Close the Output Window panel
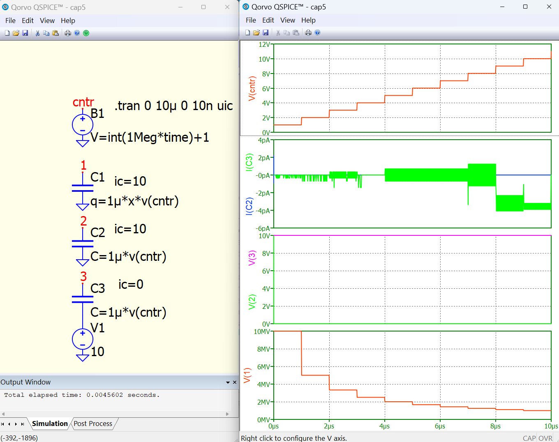 pos(235,382)
